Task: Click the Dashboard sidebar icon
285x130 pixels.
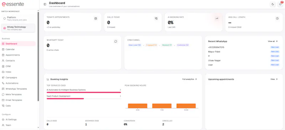Action: 3,44
